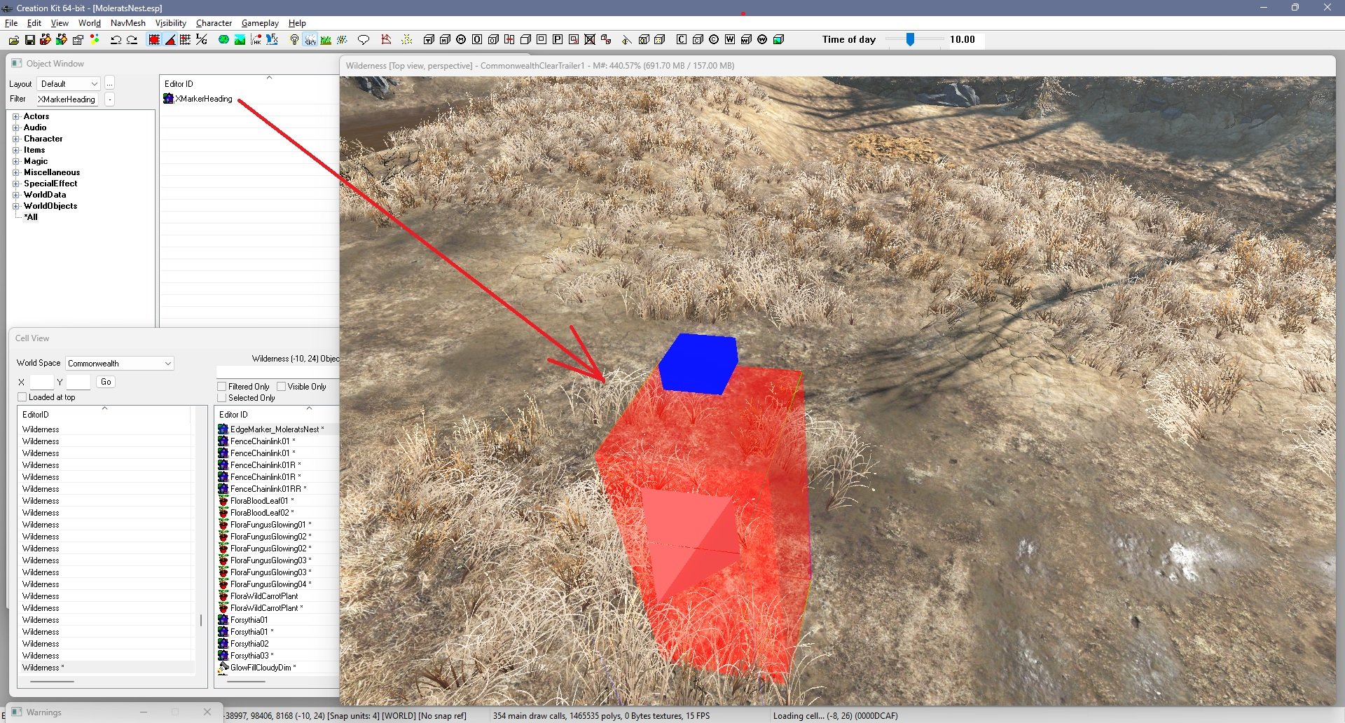
Task: Open the Help menu
Action: tap(297, 23)
